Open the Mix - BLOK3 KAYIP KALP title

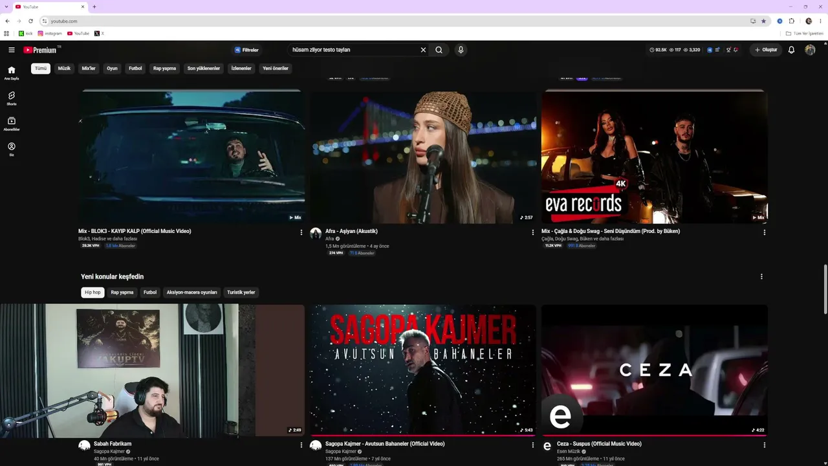click(135, 231)
